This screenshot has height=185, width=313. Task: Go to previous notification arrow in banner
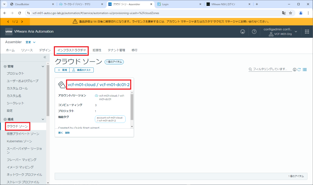(x=8, y=22)
